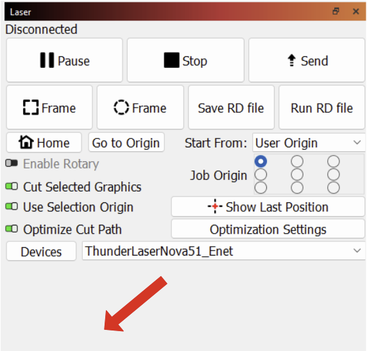
Task: Open the Start From dropdown
Action: (x=309, y=143)
